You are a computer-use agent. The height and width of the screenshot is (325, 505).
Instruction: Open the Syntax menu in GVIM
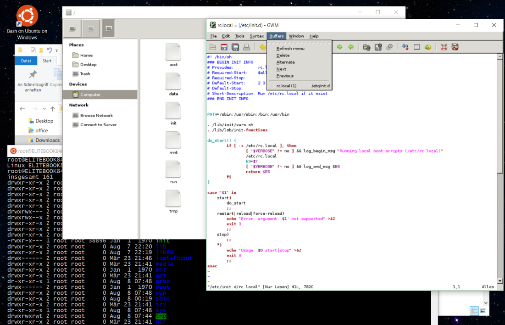pos(256,36)
